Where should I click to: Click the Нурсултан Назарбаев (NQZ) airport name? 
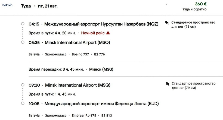click(101, 24)
